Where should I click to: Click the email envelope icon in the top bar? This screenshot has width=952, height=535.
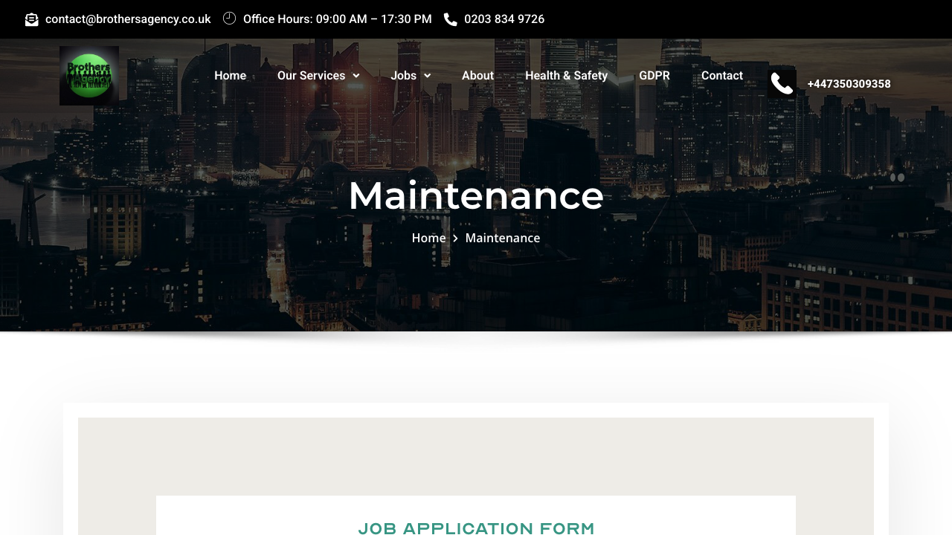[31, 19]
